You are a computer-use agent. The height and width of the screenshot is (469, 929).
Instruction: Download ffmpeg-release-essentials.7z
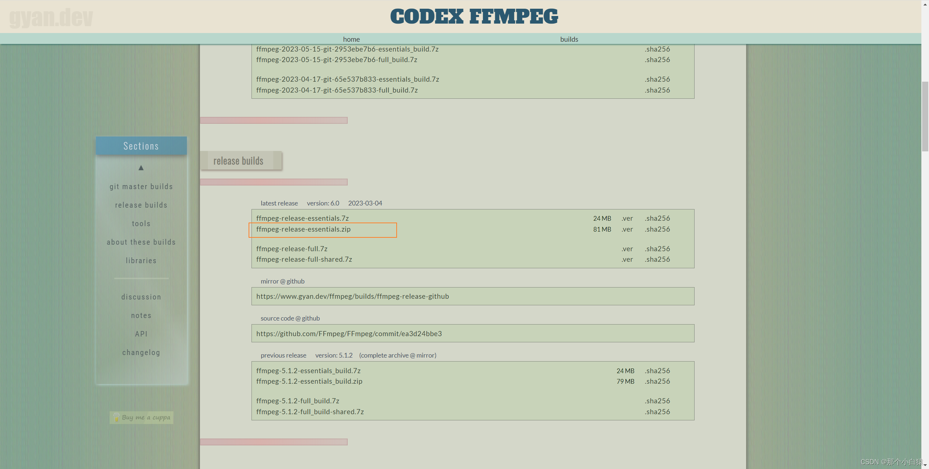302,219
